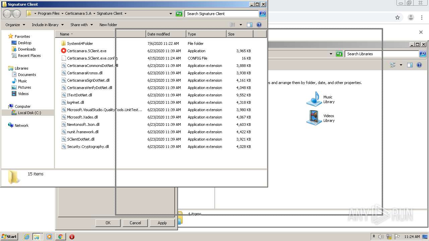Open Google Chrome from the taskbar
Viewport: 429px width, 241px height.
pyautogui.click(x=60, y=237)
